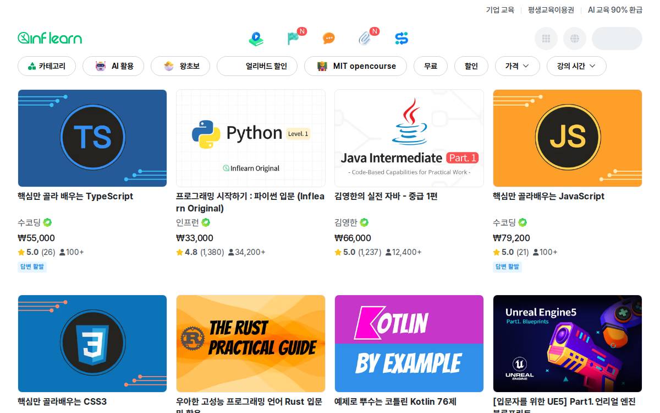Image resolution: width=660 pixels, height=413 pixels.
Task: Expand the 가격 dropdown
Action: (x=518, y=66)
